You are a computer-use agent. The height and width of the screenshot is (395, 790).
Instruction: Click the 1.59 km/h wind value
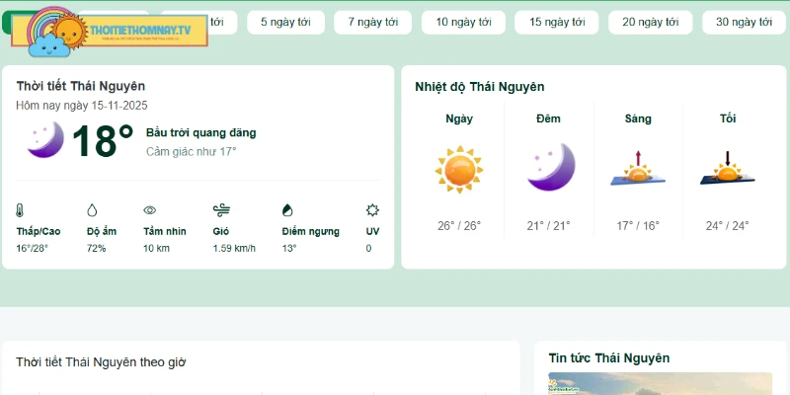coord(234,249)
